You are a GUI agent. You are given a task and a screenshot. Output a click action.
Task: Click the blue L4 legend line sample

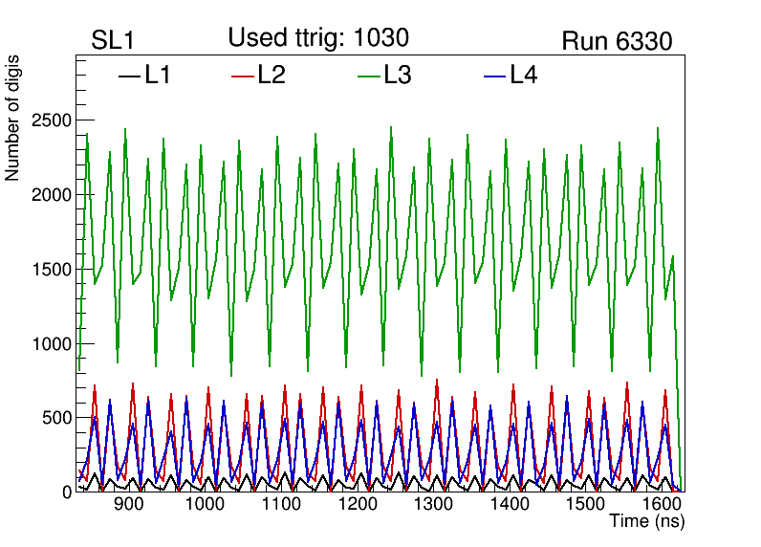[x=494, y=76]
